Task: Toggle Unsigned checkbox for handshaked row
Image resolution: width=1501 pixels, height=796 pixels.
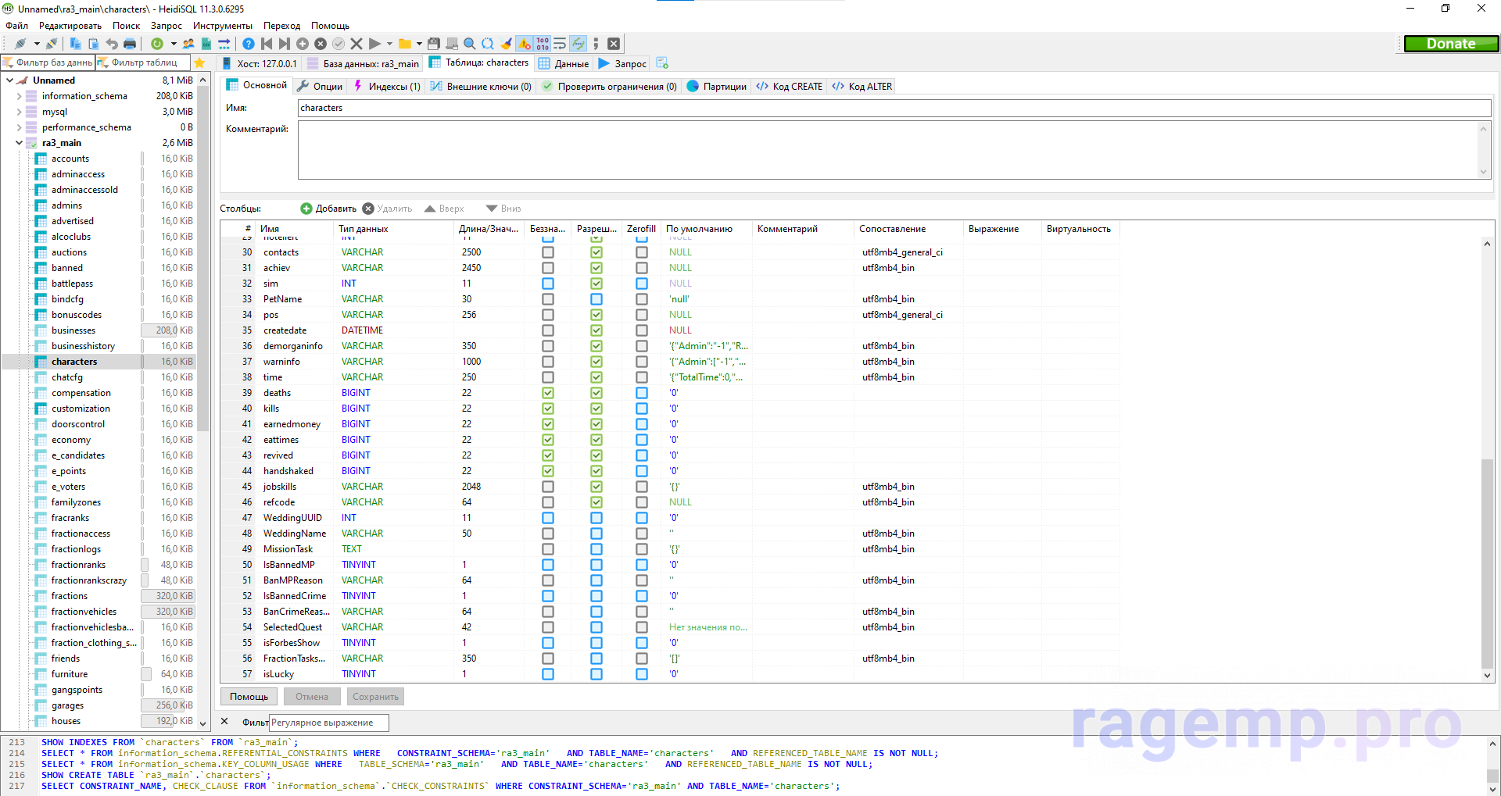Action: (x=548, y=471)
